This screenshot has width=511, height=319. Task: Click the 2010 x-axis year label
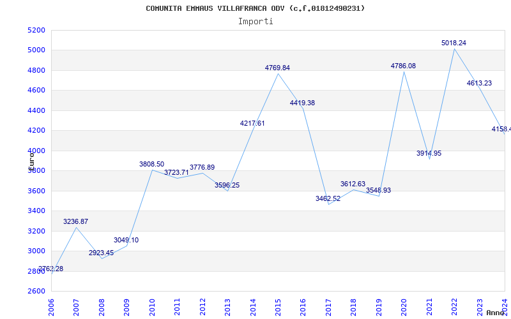point(152,308)
